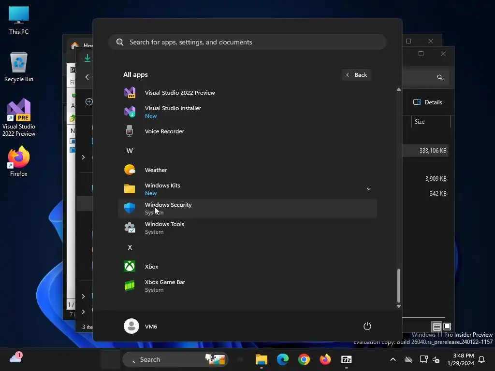495x371 pixels.
Task: Launch Windows Security
Action: [247, 209]
